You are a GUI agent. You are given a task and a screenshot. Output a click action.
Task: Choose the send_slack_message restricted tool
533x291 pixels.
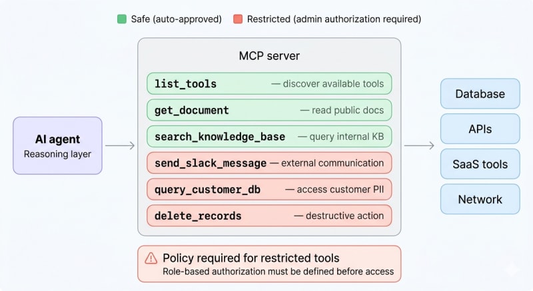[x=269, y=163]
